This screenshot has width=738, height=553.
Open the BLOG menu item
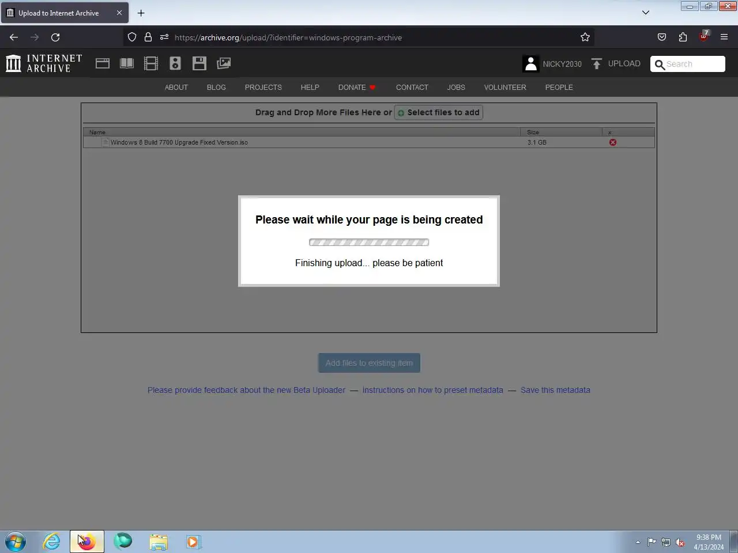coord(216,88)
